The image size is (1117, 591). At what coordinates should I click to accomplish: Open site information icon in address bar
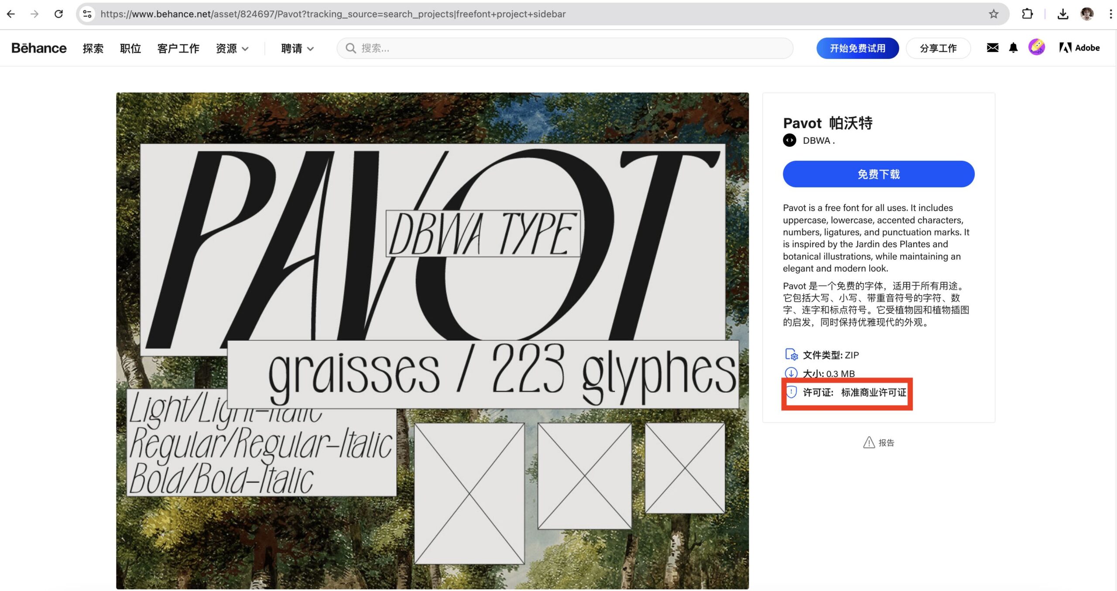[87, 14]
